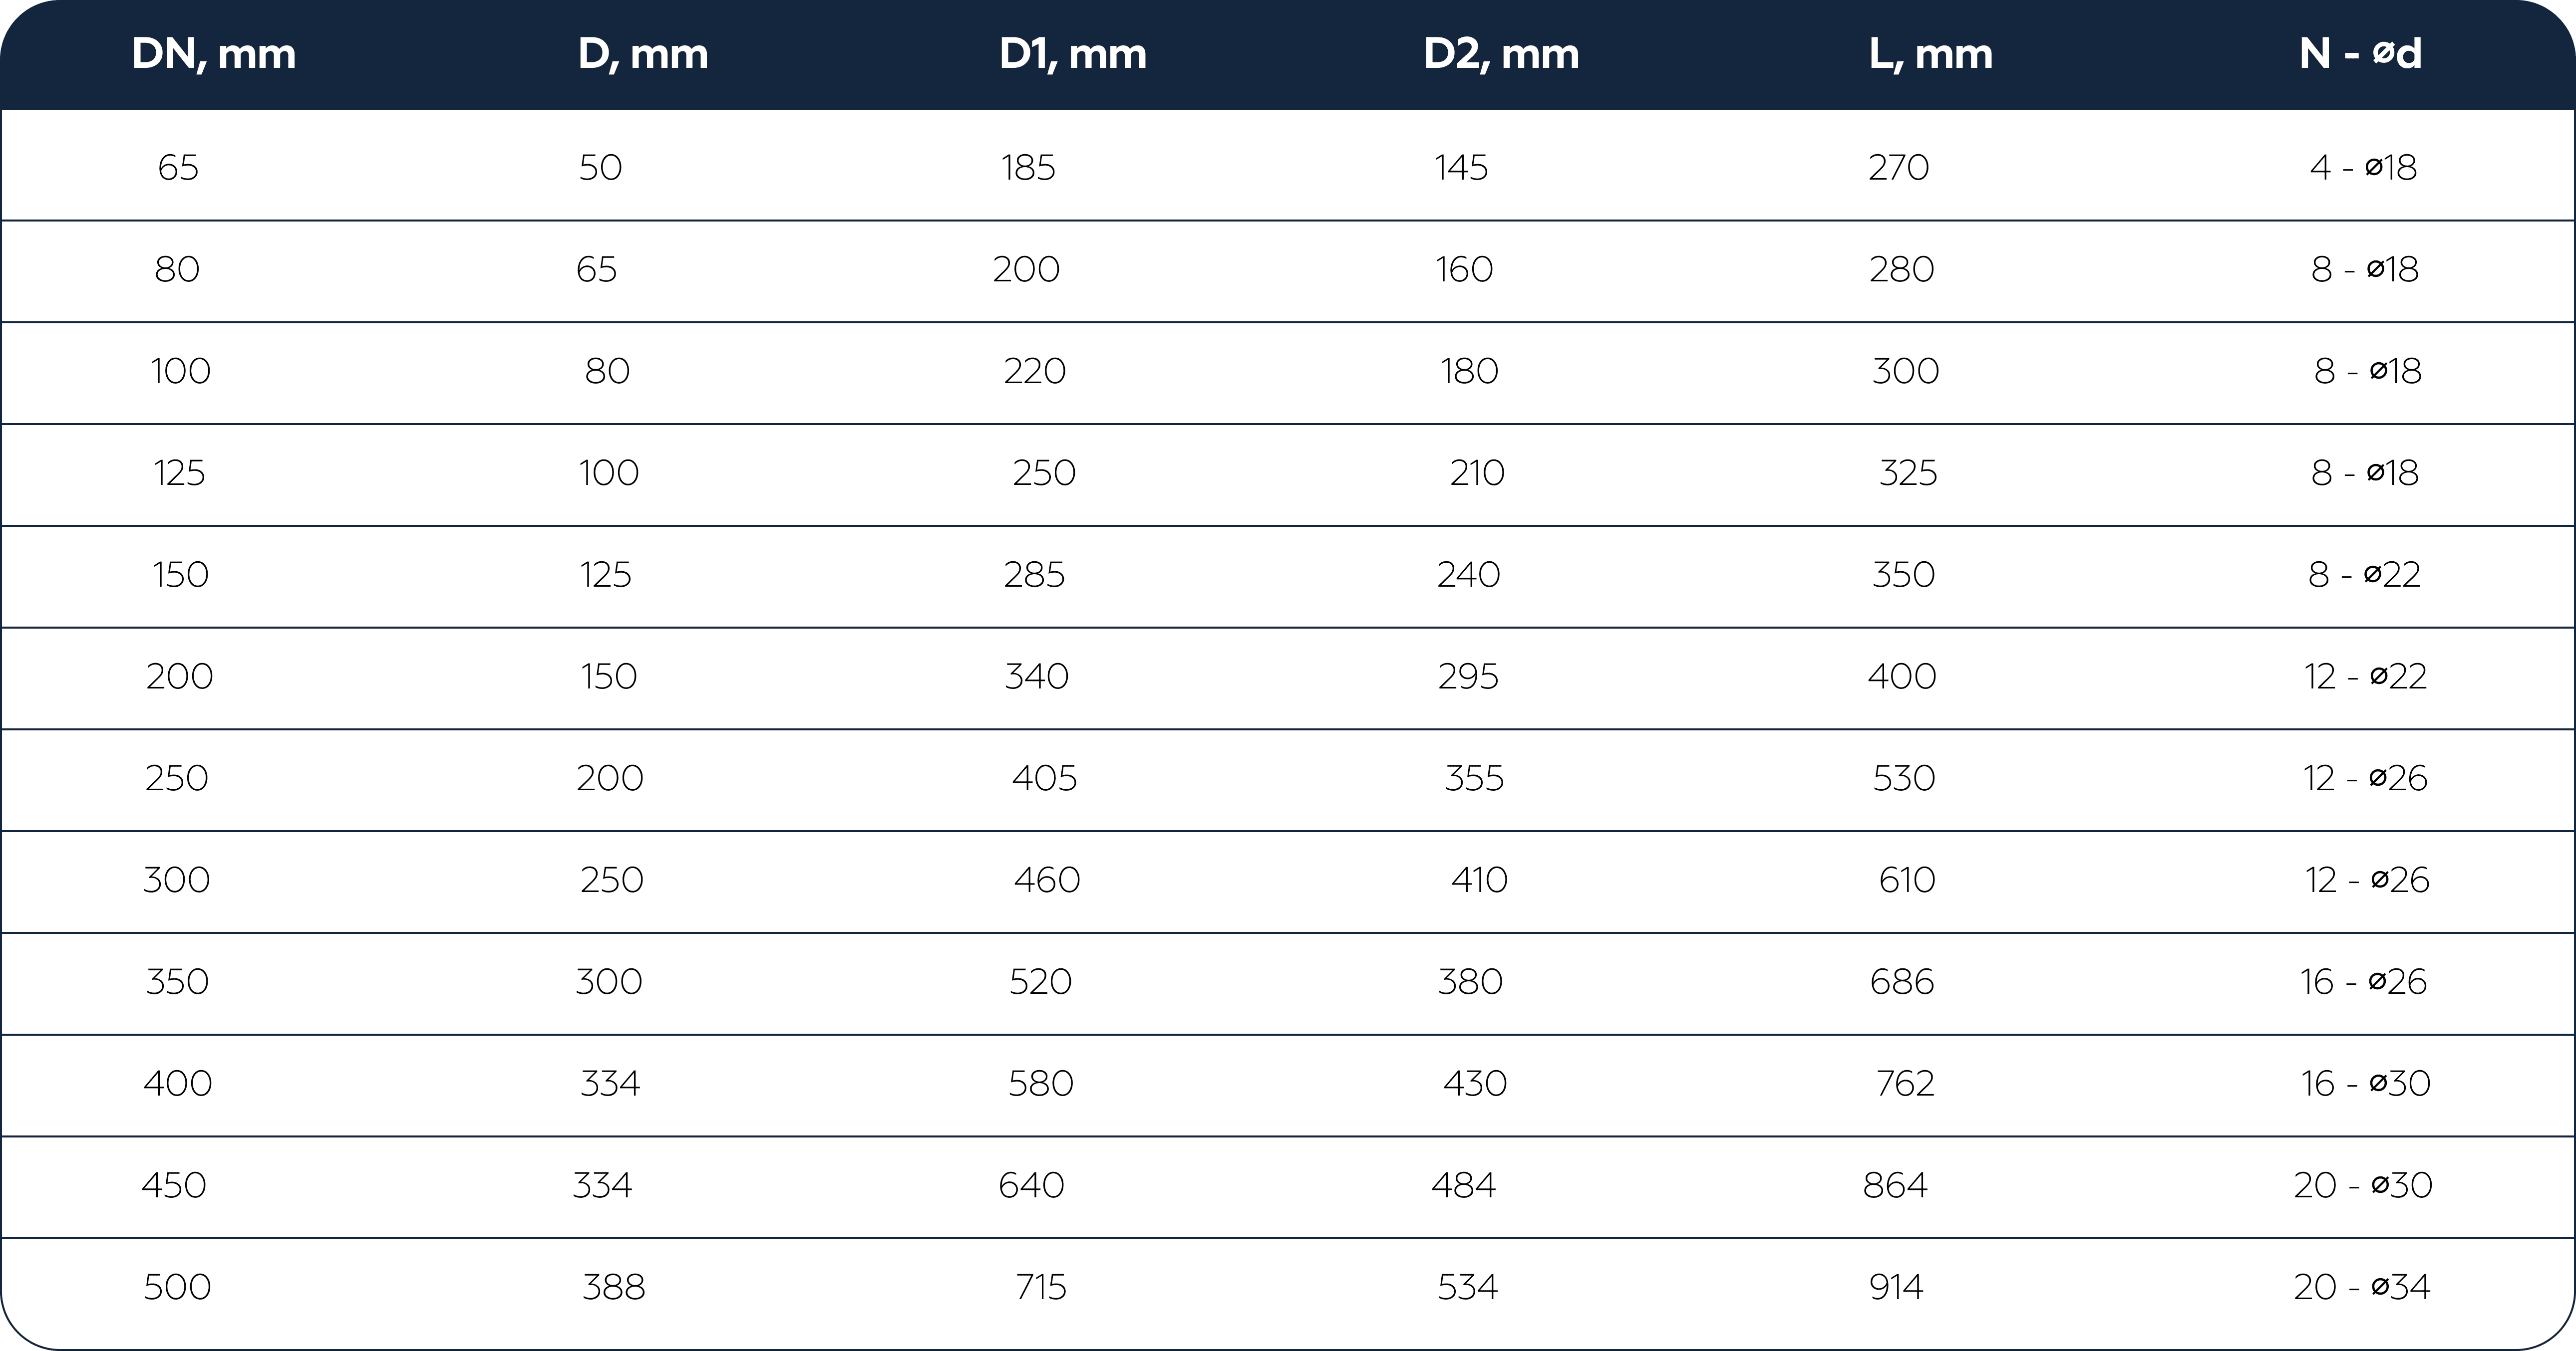The width and height of the screenshot is (2576, 1351).
Task: Click the DN value 500 cell
Action: click(177, 1286)
